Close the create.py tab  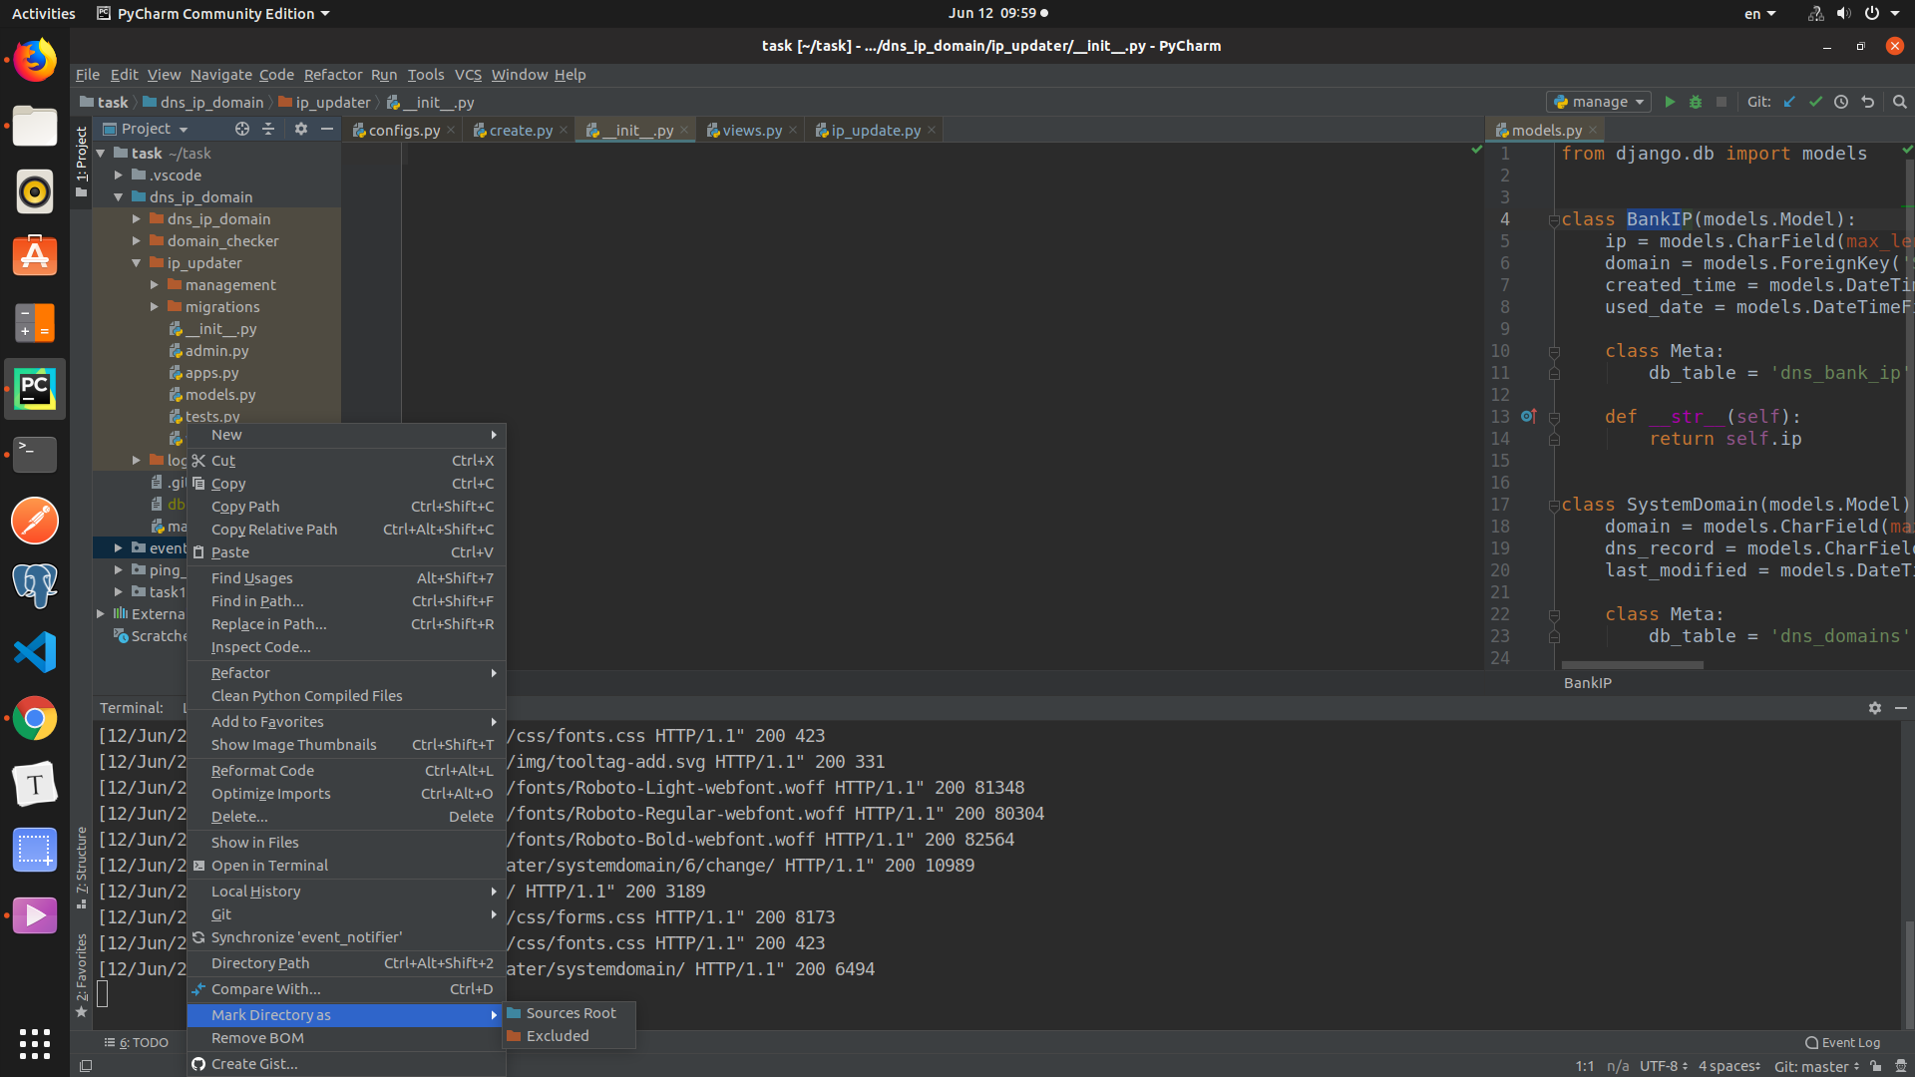point(564,131)
